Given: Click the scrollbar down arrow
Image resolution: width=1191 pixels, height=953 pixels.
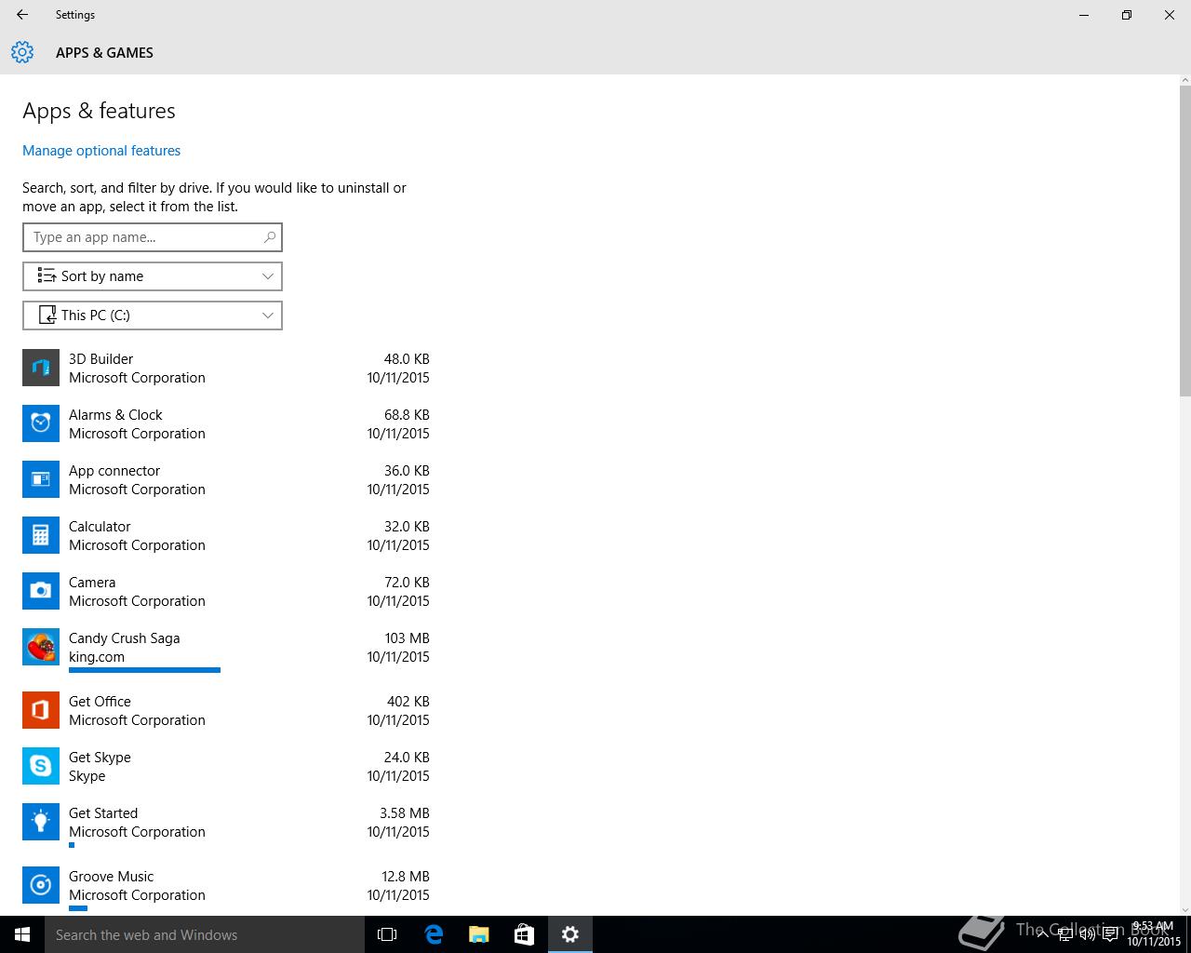Looking at the screenshot, I should click(1184, 909).
